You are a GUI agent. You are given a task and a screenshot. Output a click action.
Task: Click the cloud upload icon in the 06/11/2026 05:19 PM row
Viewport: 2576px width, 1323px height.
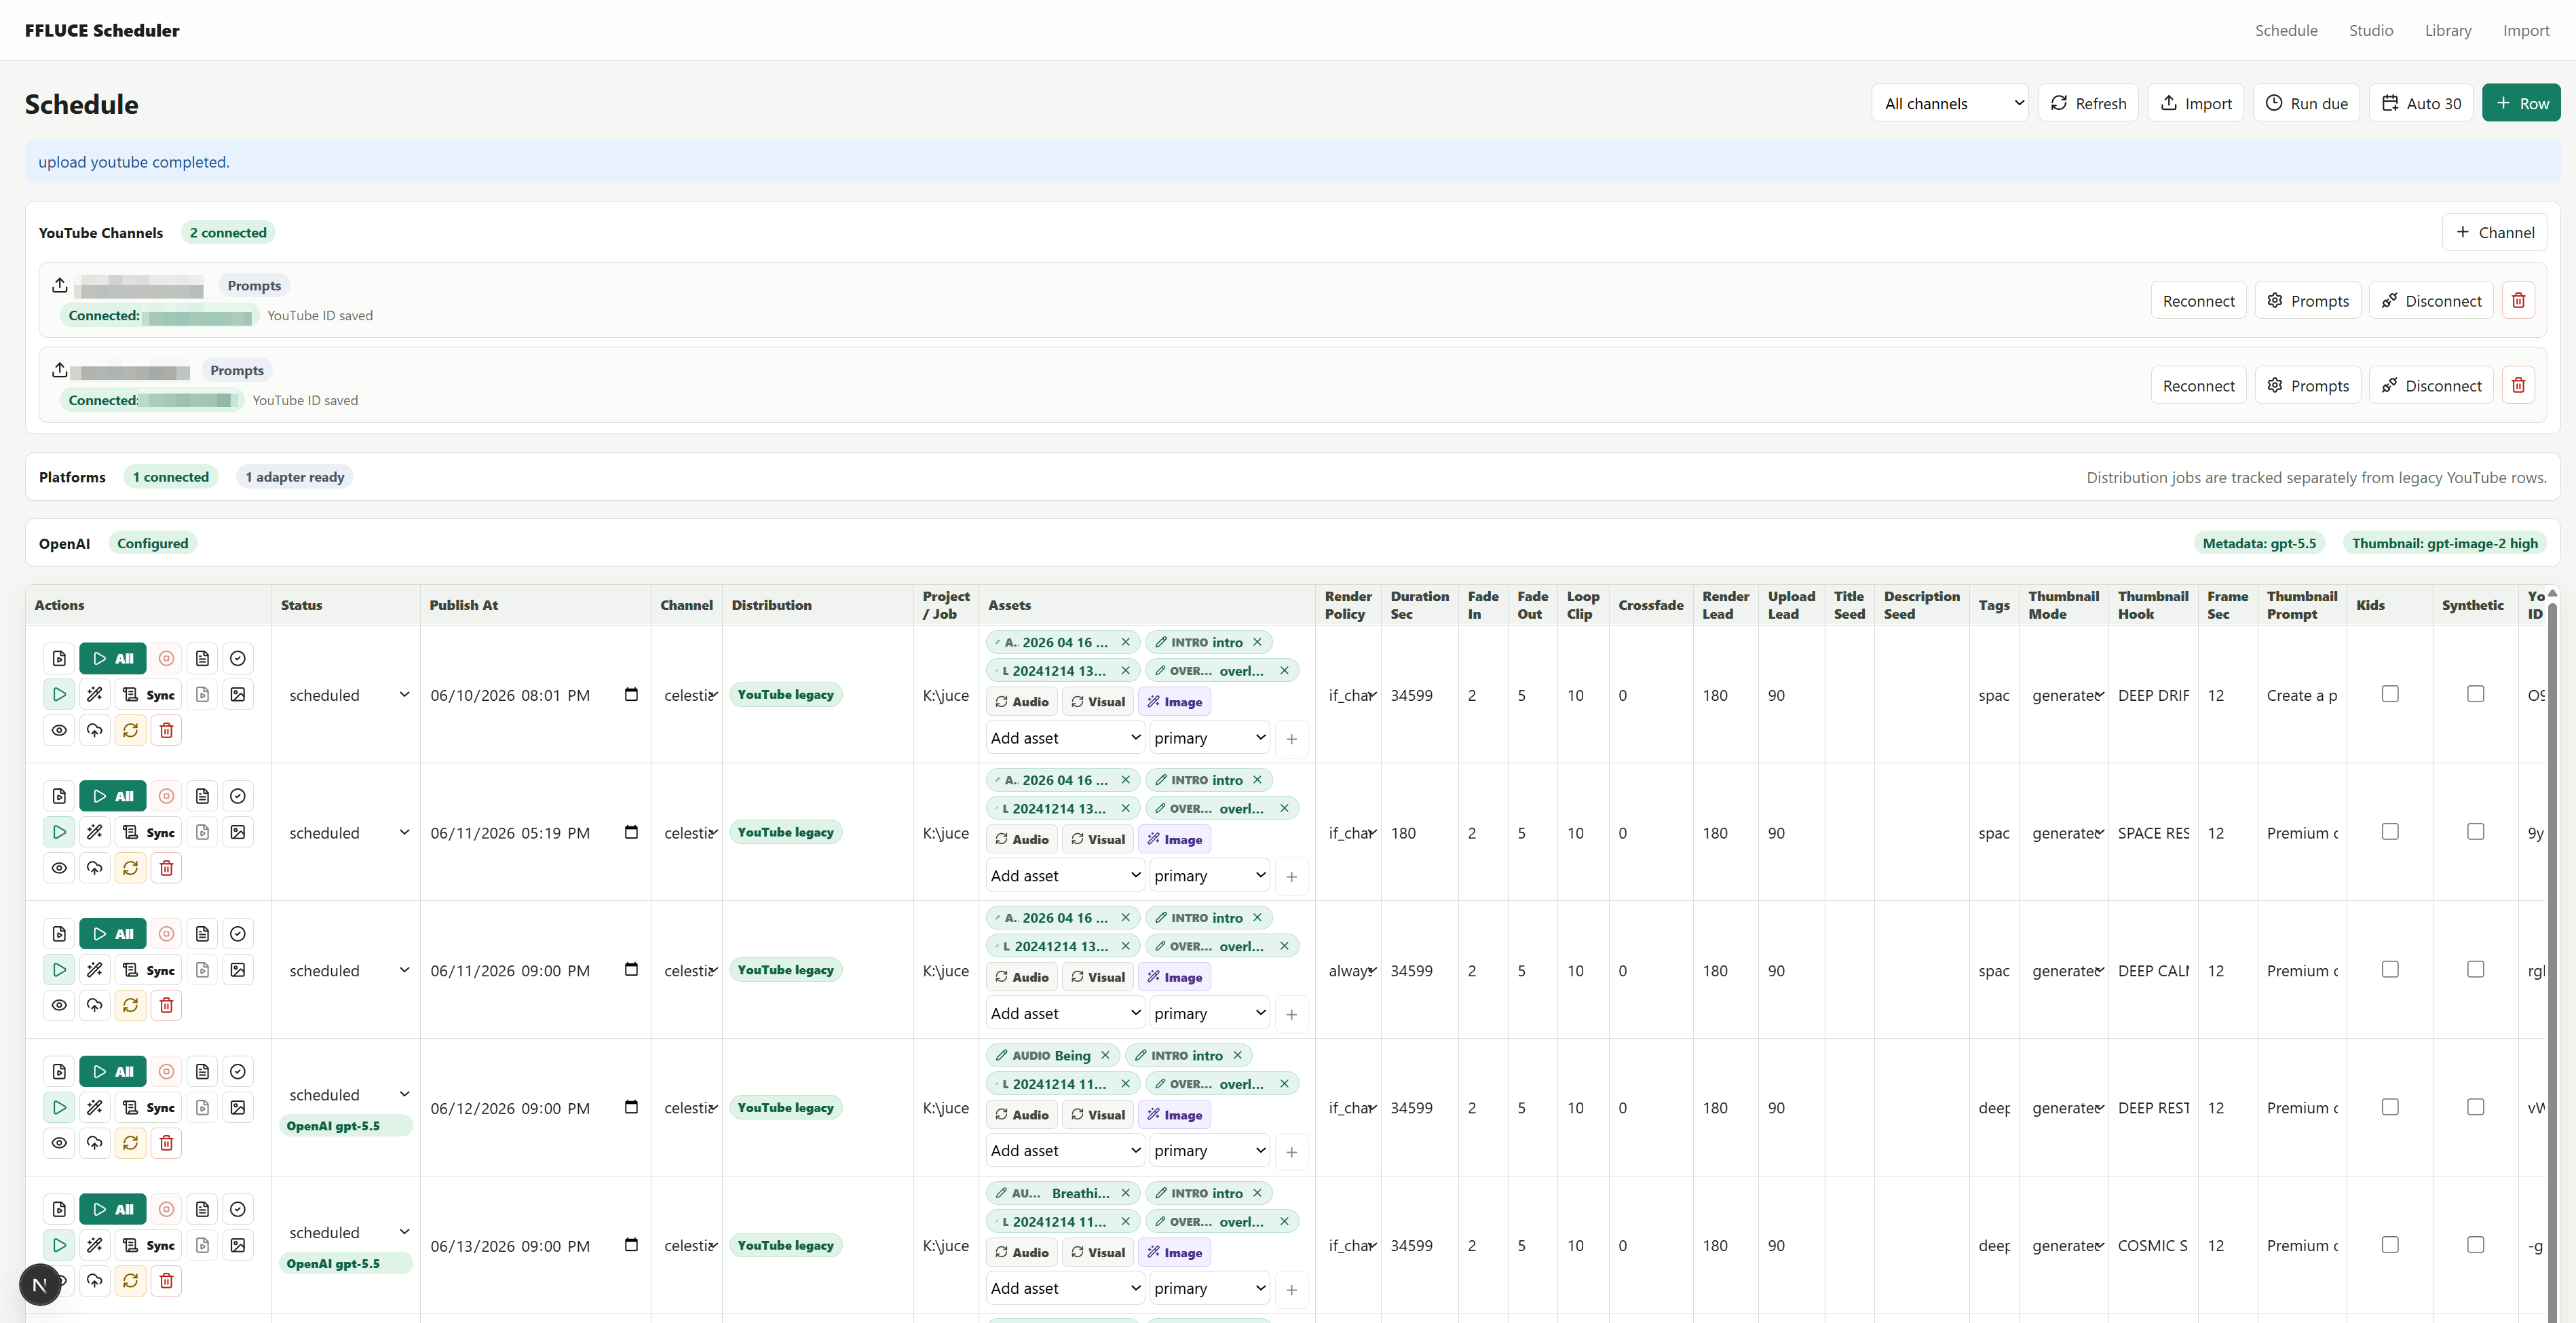[95, 868]
